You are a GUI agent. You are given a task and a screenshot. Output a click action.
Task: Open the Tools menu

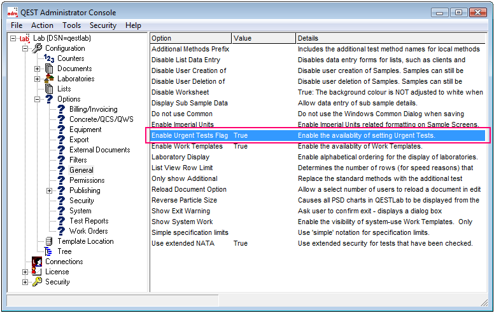tap(71, 25)
